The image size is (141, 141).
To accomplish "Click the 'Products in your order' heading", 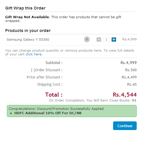I will coord(28,31).
